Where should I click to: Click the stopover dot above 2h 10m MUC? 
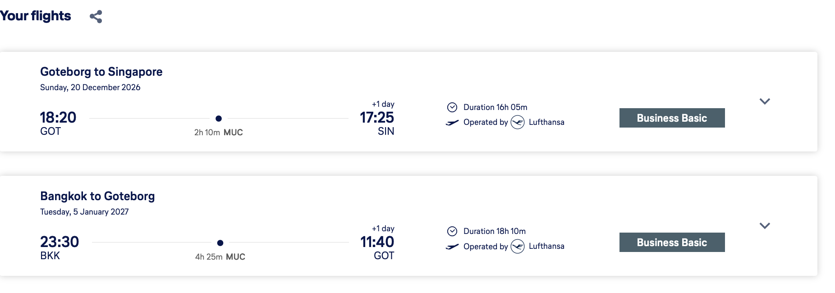click(219, 119)
